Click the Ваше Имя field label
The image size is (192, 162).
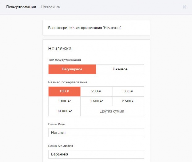coord(56,124)
